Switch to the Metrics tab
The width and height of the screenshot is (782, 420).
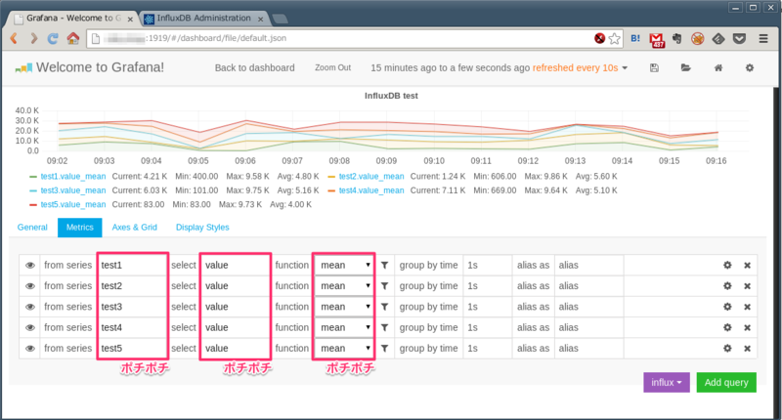click(x=80, y=228)
